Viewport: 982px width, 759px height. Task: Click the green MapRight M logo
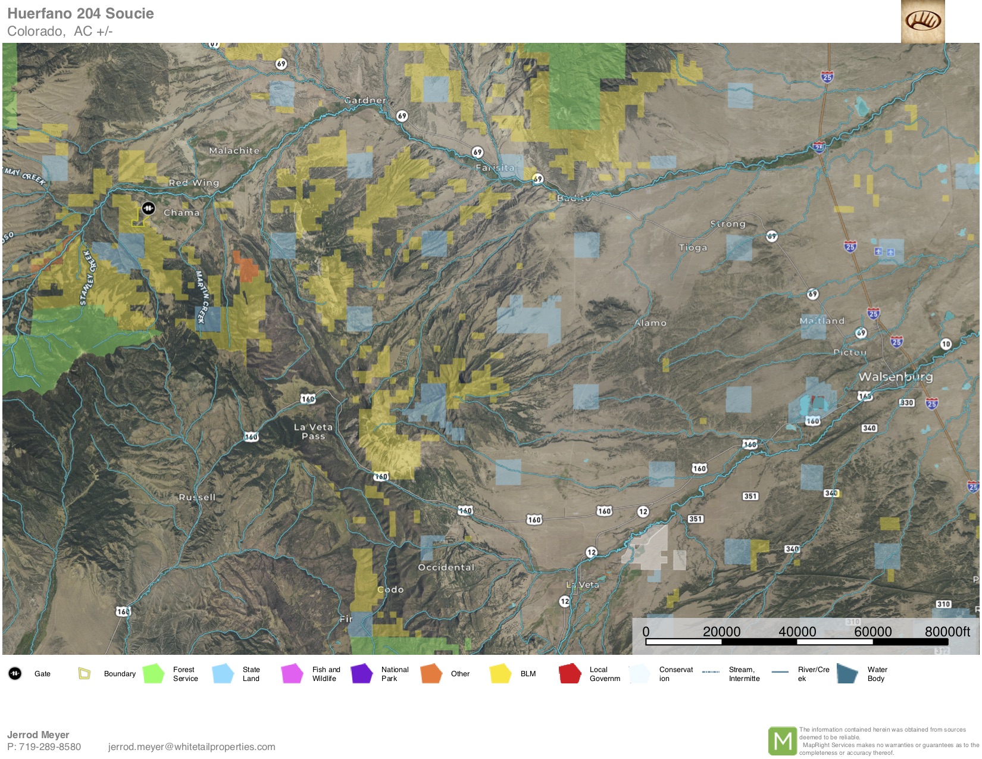pyautogui.click(x=782, y=741)
